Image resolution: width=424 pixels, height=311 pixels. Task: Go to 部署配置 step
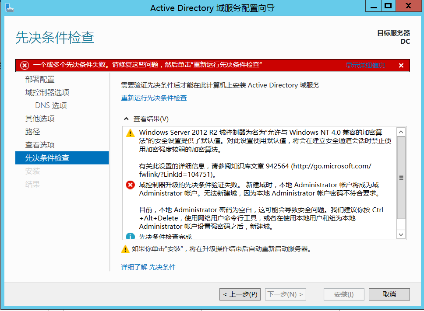click(x=40, y=79)
